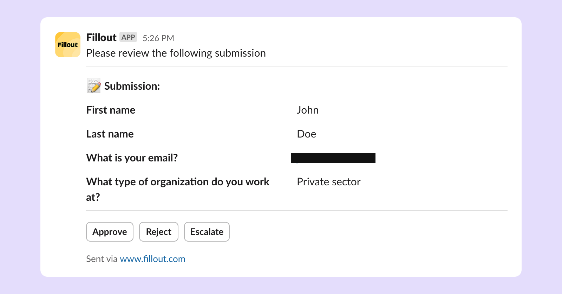Click the 5:26 PM timestamp

coord(158,38)
